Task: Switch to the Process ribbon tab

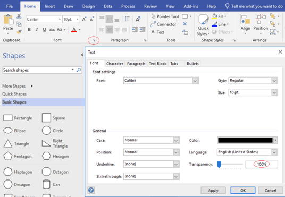Action: coord(128,6)
